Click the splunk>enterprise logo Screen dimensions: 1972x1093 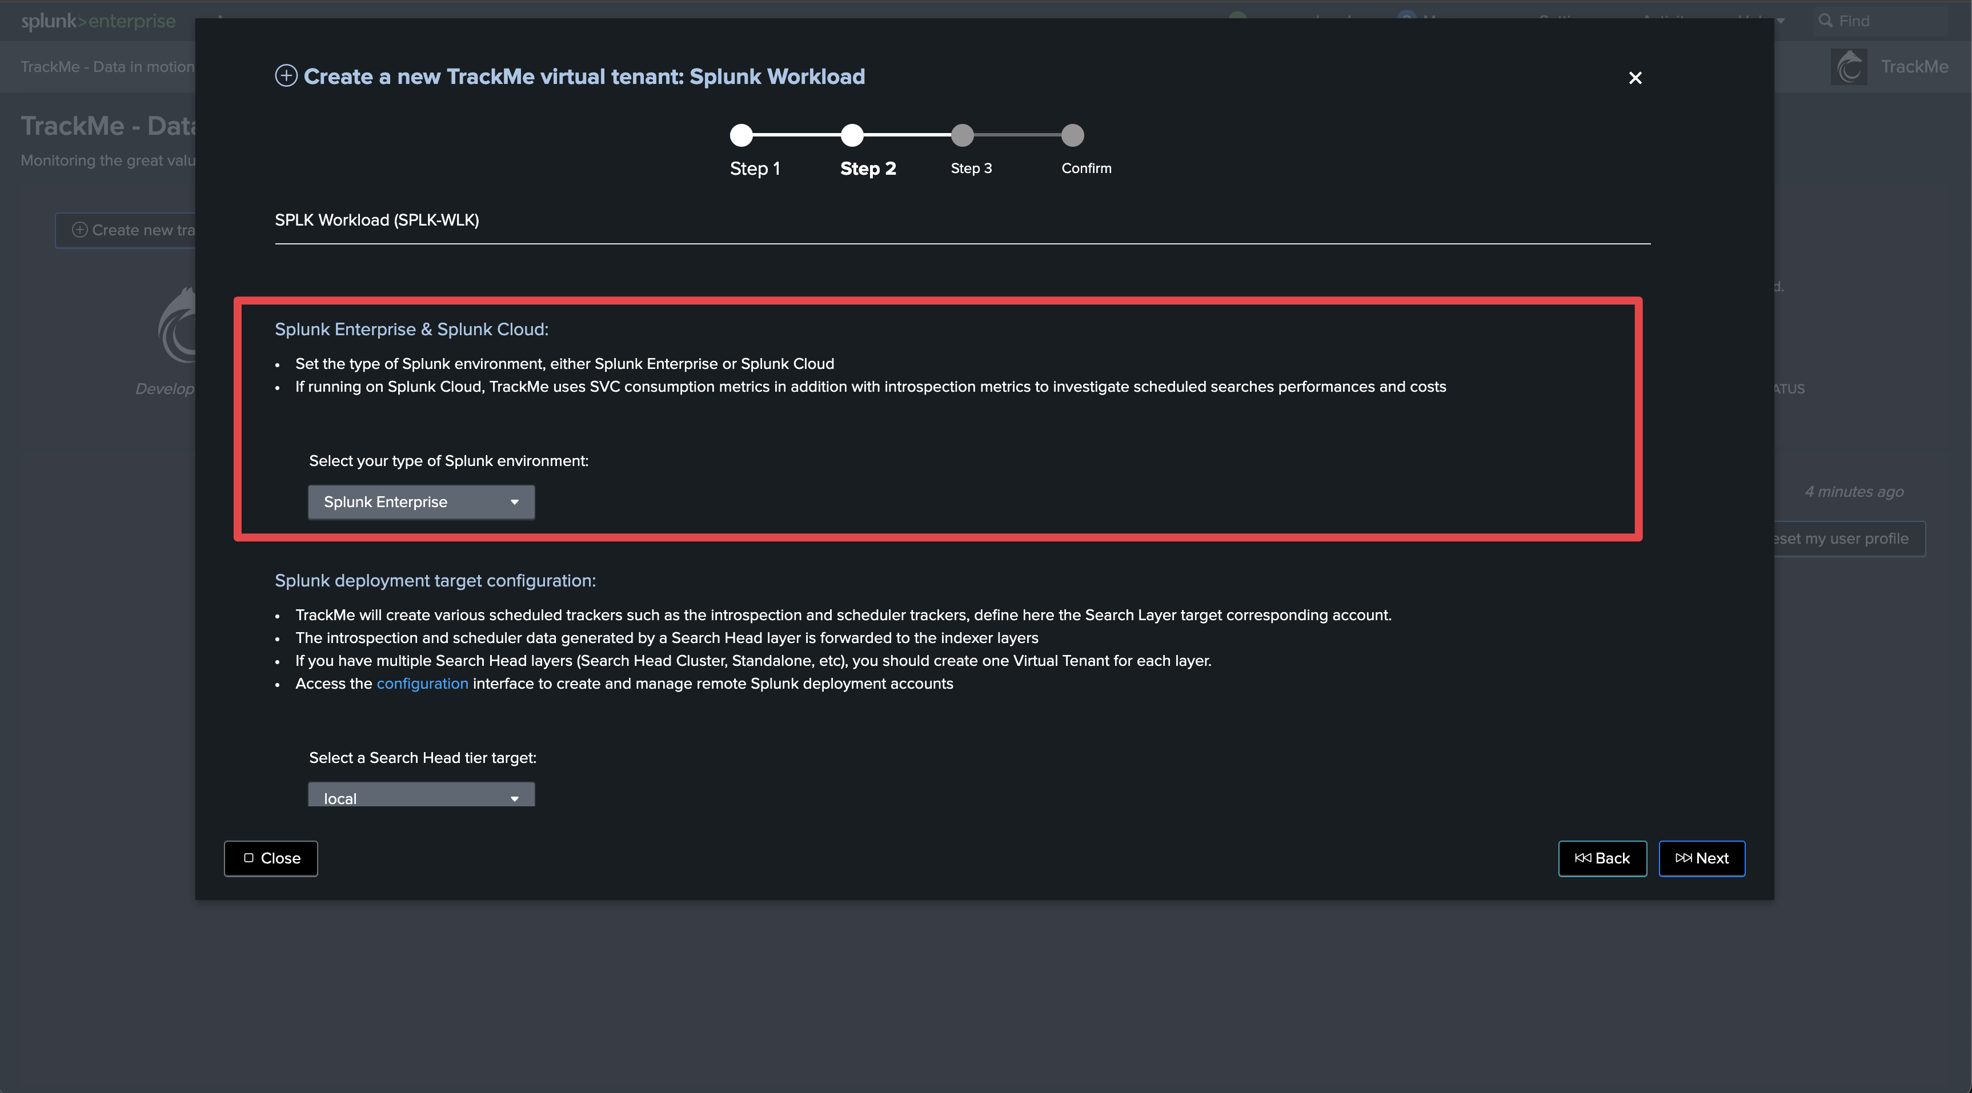[98, 21]
